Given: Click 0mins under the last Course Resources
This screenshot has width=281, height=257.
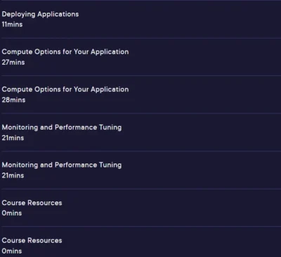Looking at the screenshot, I should (x=12, y=251).
